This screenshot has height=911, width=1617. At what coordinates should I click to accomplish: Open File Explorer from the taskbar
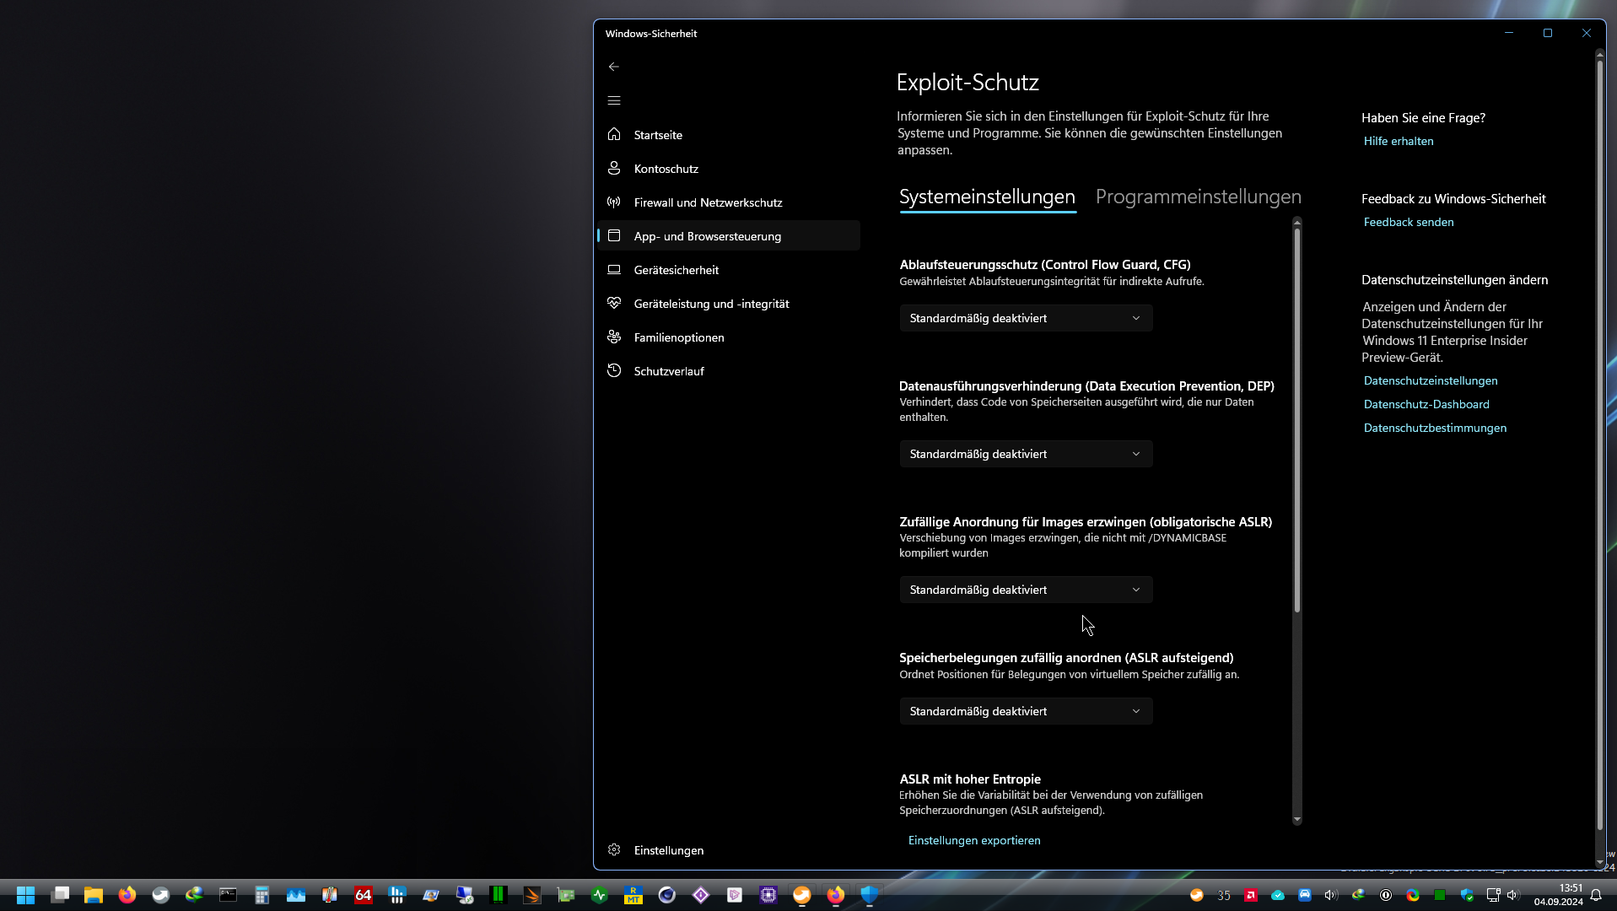coord(94,895)
